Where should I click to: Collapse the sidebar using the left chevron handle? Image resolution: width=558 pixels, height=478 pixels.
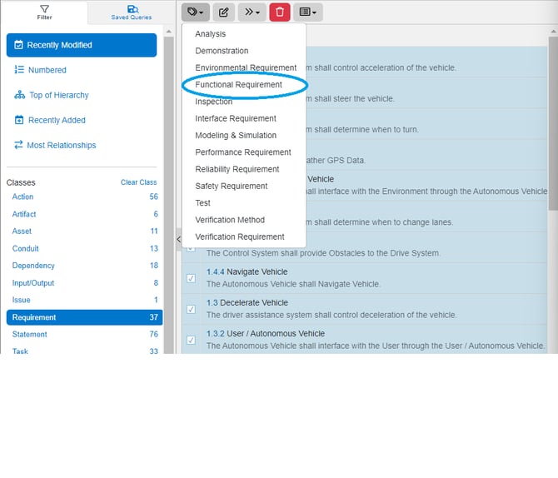[177, 239]
